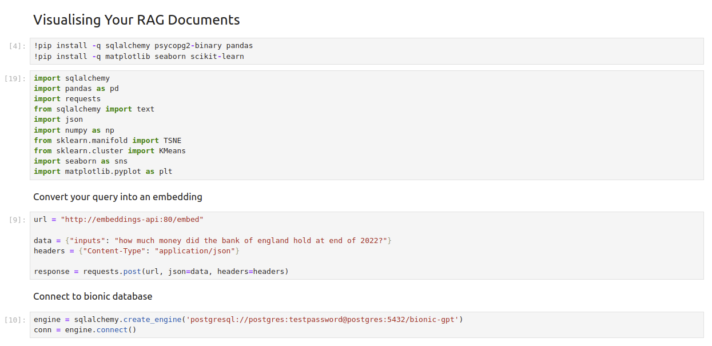Click the matplotlib.pyplot import line
The height and width of the screenshot is (346, 712).
[102, 172]
